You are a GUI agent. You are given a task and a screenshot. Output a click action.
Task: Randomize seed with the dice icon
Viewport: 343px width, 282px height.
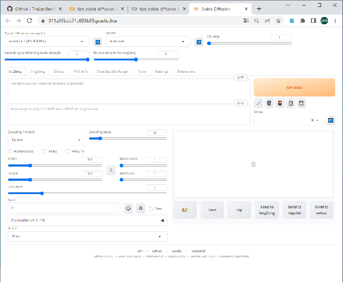128,208
